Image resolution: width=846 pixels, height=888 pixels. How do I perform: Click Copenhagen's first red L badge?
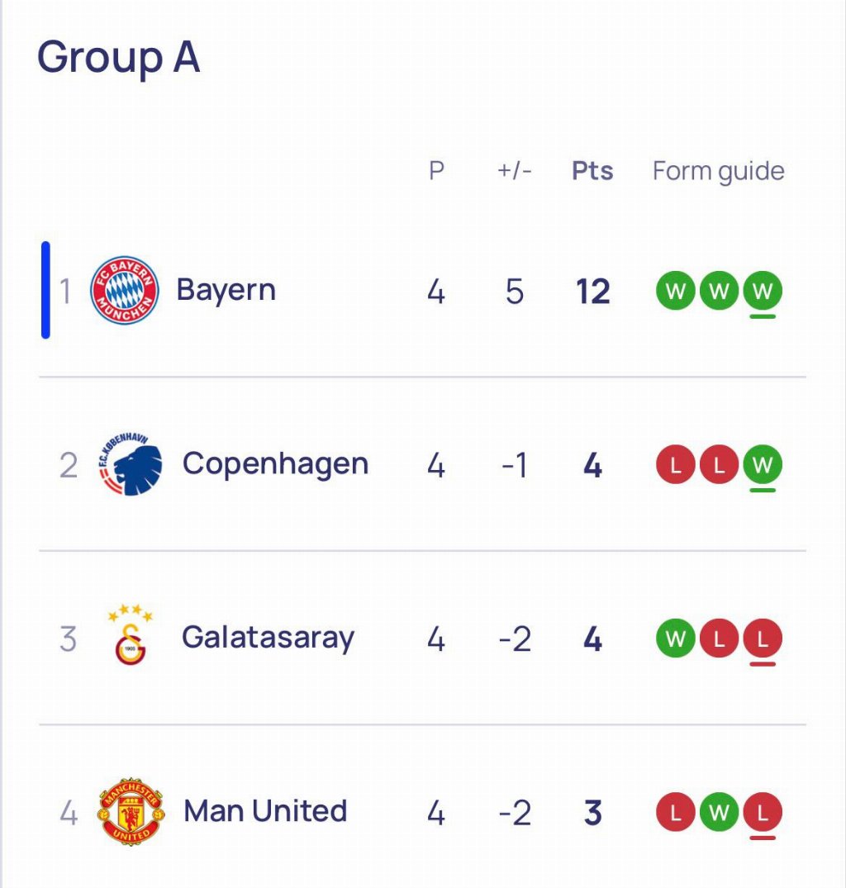point(676,465)
